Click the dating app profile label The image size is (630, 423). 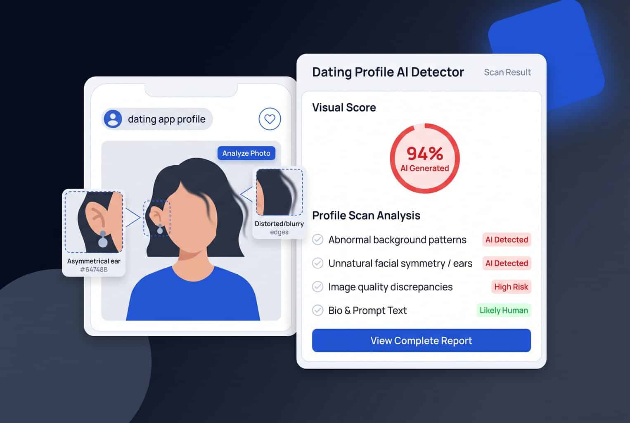pos(166,119)
